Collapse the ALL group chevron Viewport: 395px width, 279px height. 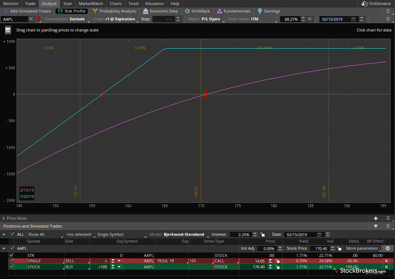coord(4,234)
